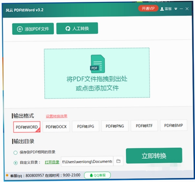Click the customer service person icon
This screenshot has height=182, width=195.
point(162,9)
